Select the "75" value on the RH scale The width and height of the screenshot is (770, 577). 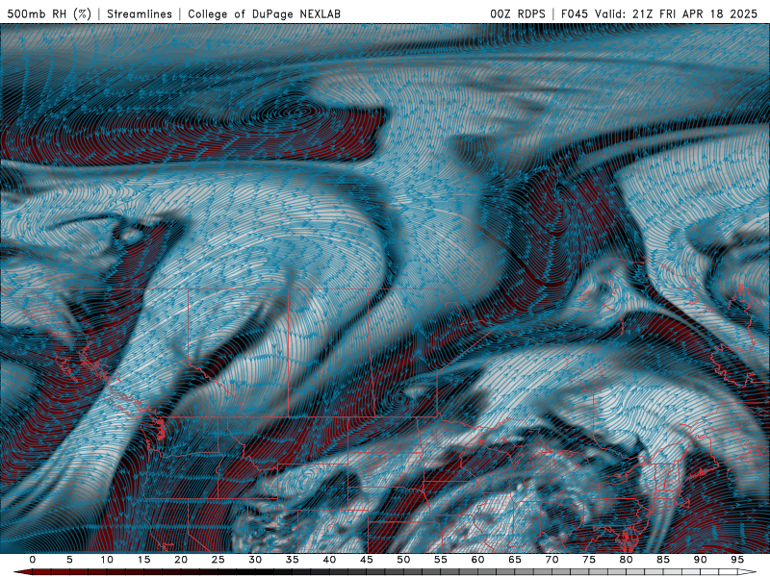pos(589,560)
